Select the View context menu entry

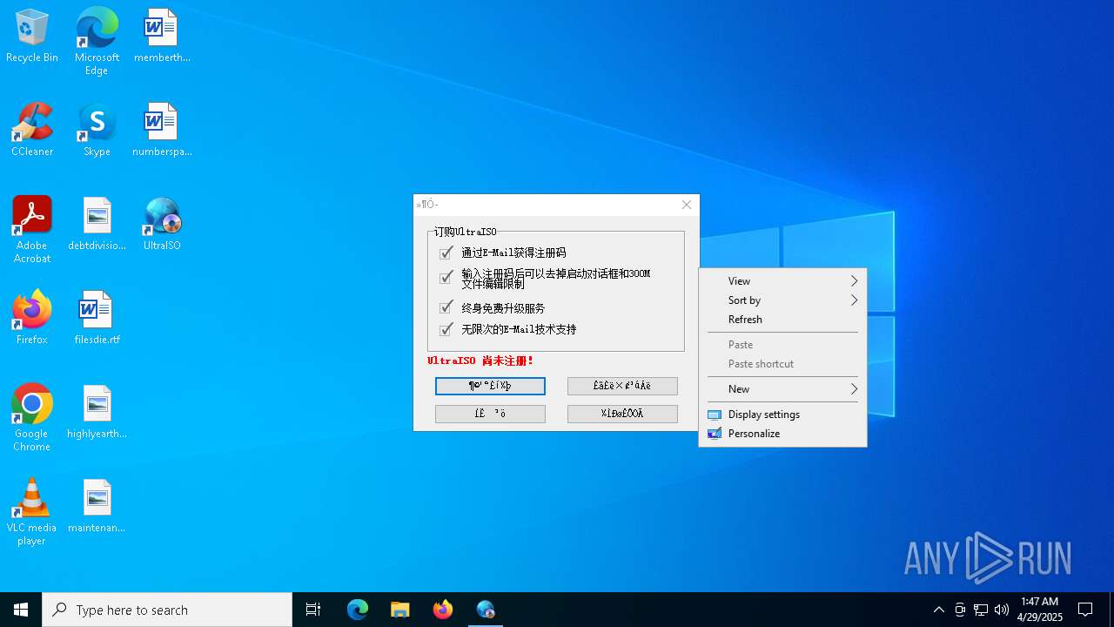pos(782,281)
